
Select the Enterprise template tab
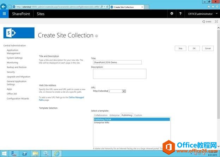115,115
